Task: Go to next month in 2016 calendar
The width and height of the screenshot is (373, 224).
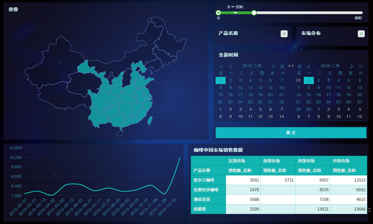Action: tap(351, 66)
